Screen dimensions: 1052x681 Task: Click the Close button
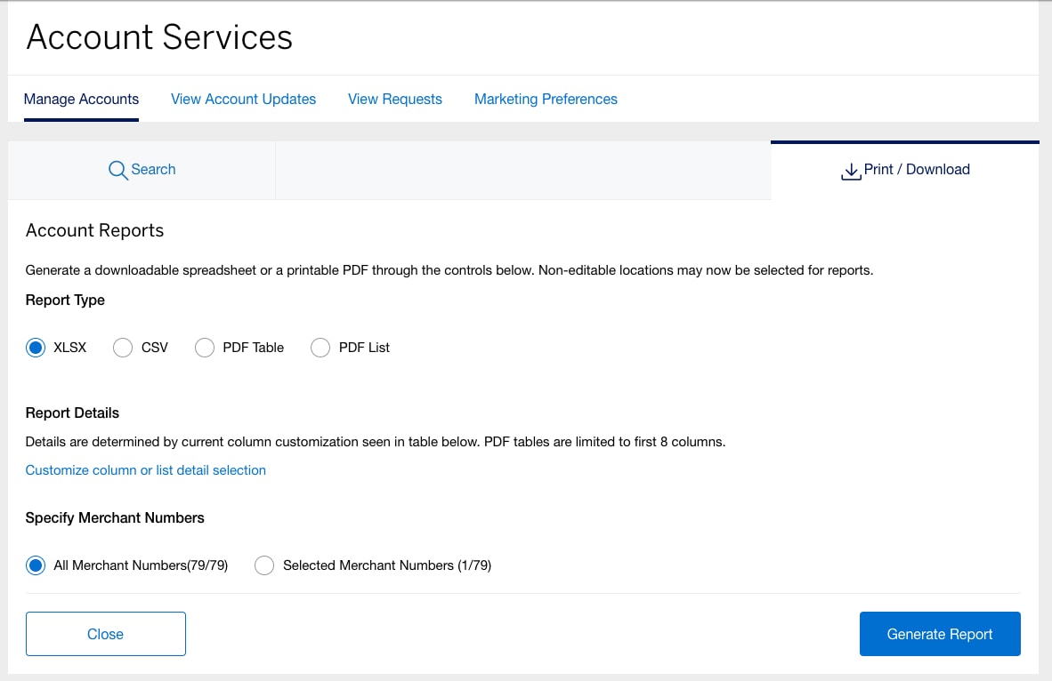point(105,633)
